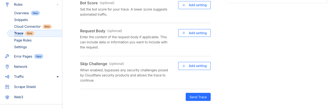Viewport: 330px width, 109px height.
Task: Select the Trace menu item
Action: [x=19, y=33]
